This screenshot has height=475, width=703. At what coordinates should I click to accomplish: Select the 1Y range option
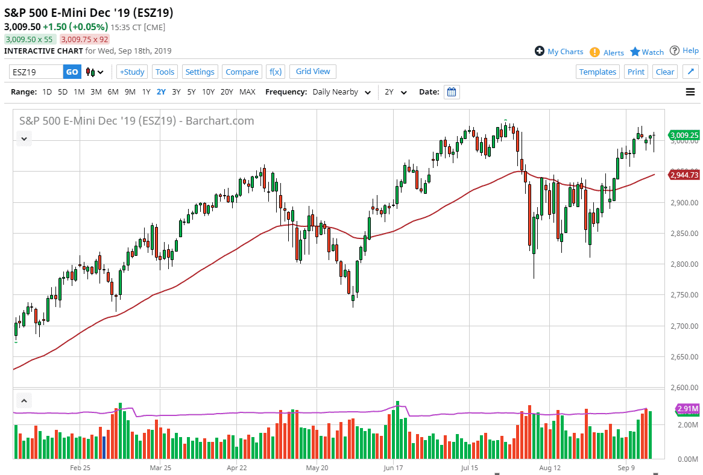pos(146,92)
